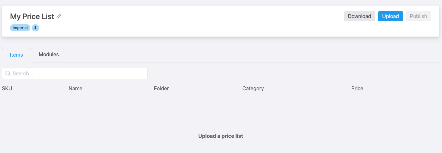This screenshot has width=442, height=153.
Task: Select the "My Price List" title text
Action: [32, 16]
